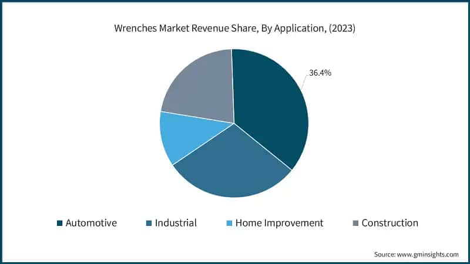Click the Industrial legend color square
Screen dimensions: 470x264
[149, 223]
